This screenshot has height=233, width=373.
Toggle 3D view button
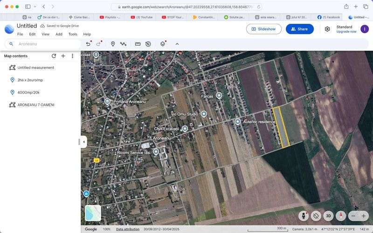tap(328, 216)
